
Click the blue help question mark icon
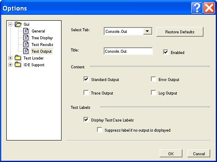pos(197,8)
